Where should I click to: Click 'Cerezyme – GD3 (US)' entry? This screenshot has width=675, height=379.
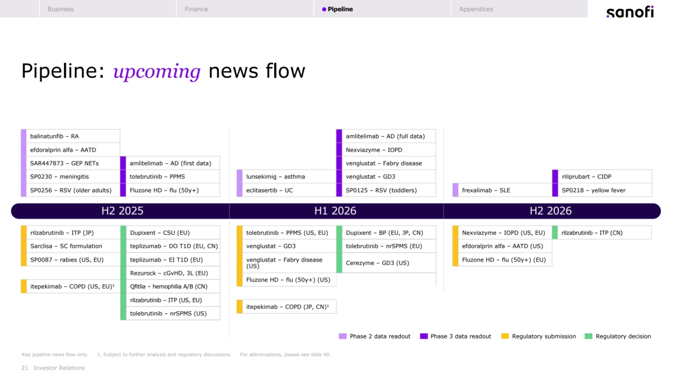[386, 263]
